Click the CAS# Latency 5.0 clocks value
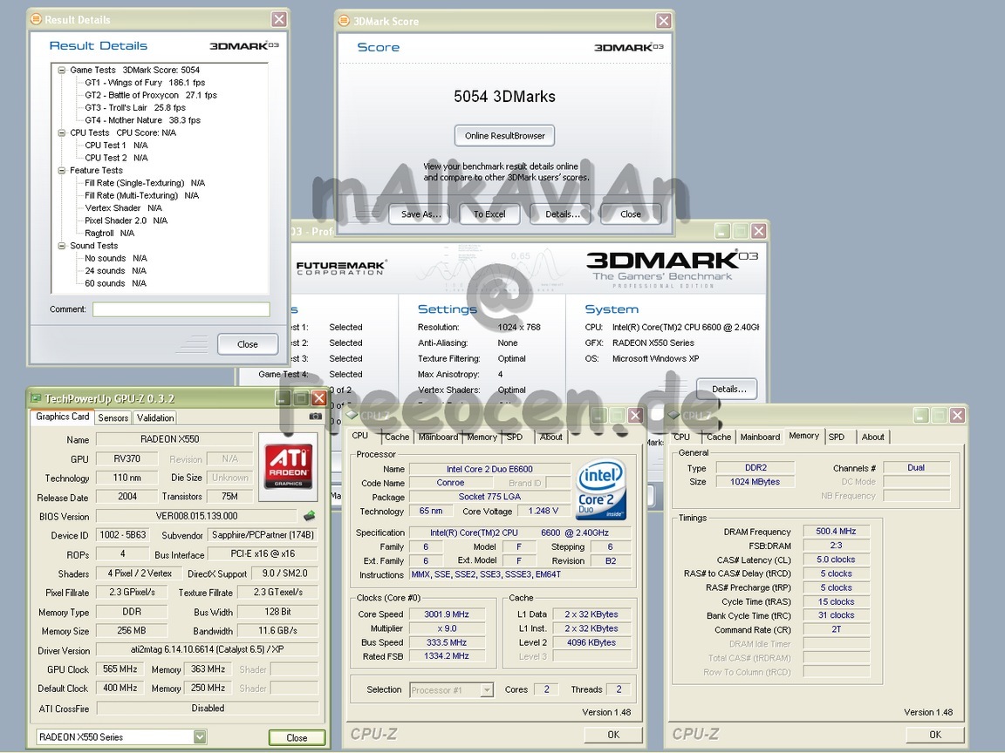1005x753 pixels. pyautogui.click(x=836, y=560)
